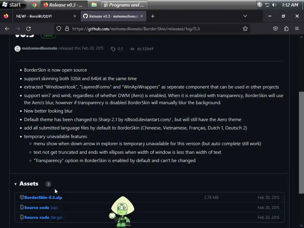
Task: Click the tag icon next to 0.3
Action: tap(113, 49)
